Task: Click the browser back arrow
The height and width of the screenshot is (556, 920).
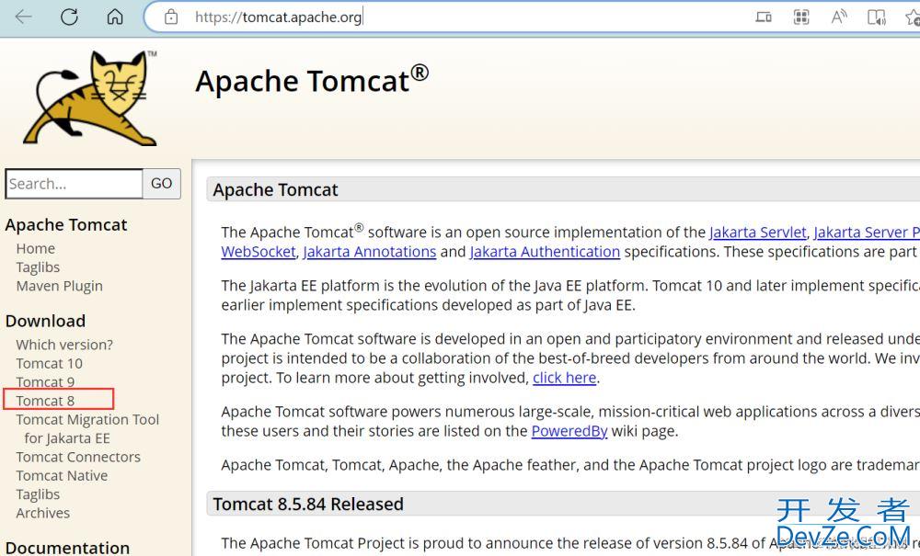Action: click(x=24, y=17)
